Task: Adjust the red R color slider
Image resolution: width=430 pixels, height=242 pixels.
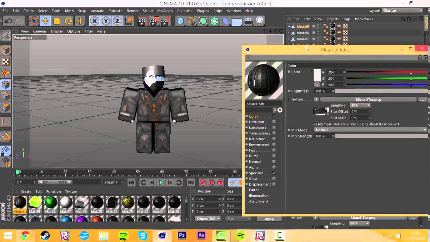Action: (x=387, y=72)
